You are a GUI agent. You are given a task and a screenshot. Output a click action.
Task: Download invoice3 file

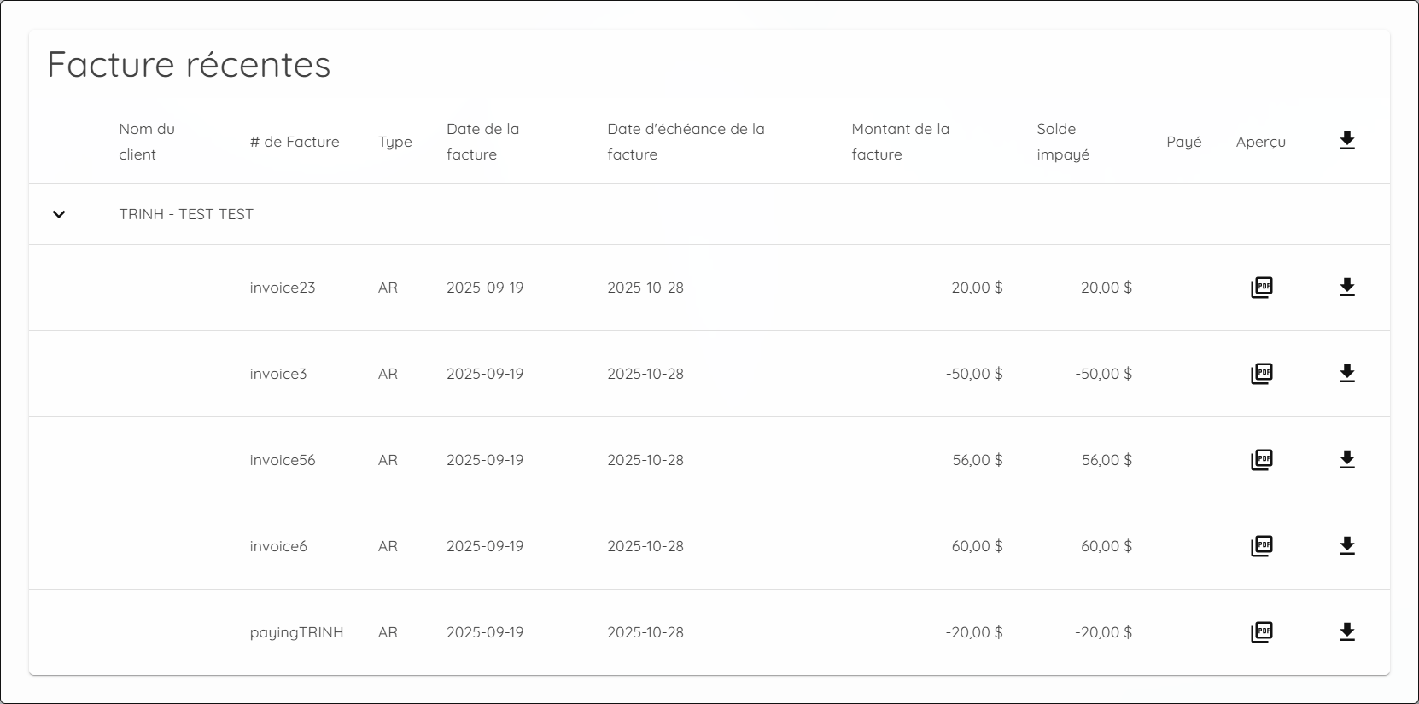coord(1346,374)
